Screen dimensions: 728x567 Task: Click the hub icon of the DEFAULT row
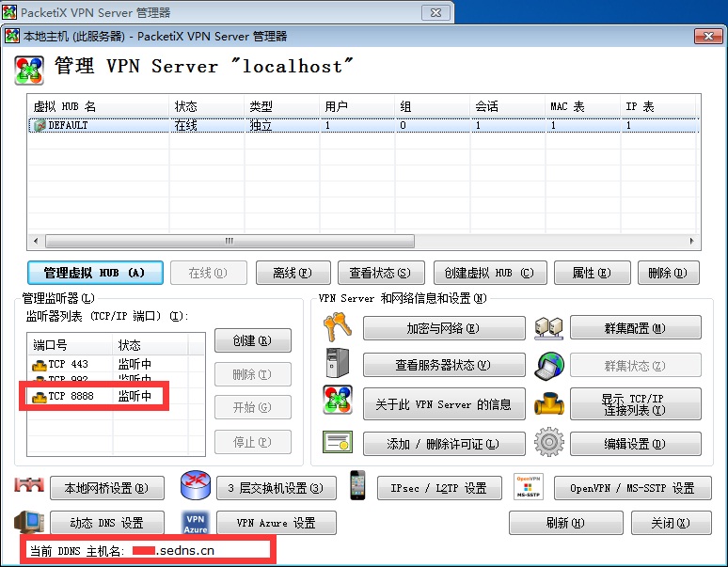click(40, 125)
